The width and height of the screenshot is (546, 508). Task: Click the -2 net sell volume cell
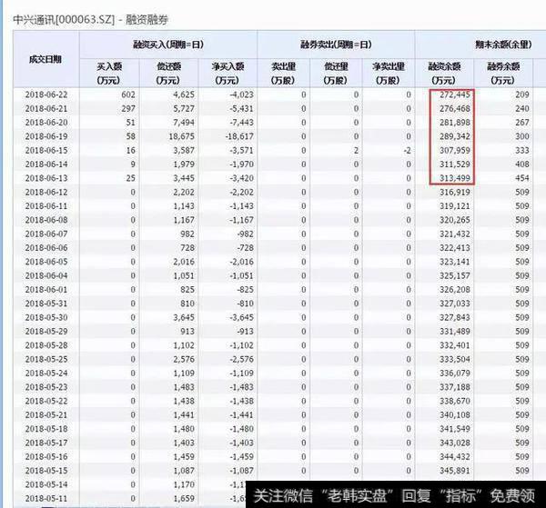pyautogui.click(x=408, y=150)
